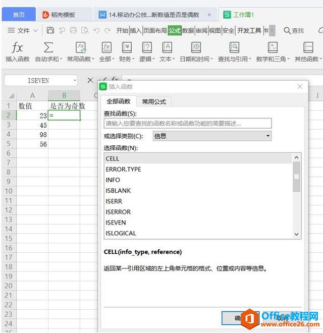
Task: Open the Math and Trig (数学和三角) icon
Action: click(273, 47)
